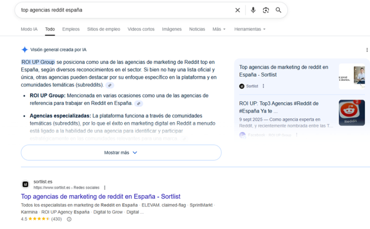Viewport: 370px width, 229px height.
Task: Click source link icon after first paragraph
Action: (110, 85)
